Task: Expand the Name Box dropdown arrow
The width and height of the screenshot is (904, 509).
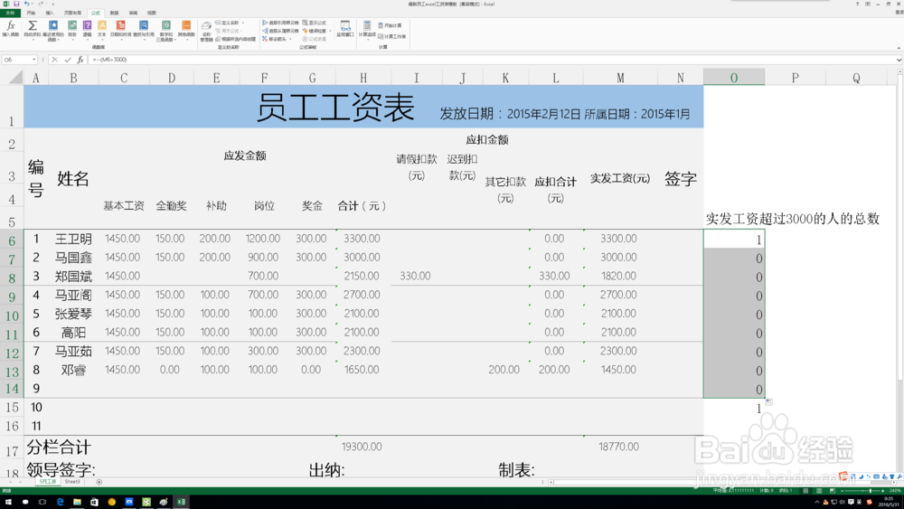Action: 34,60
